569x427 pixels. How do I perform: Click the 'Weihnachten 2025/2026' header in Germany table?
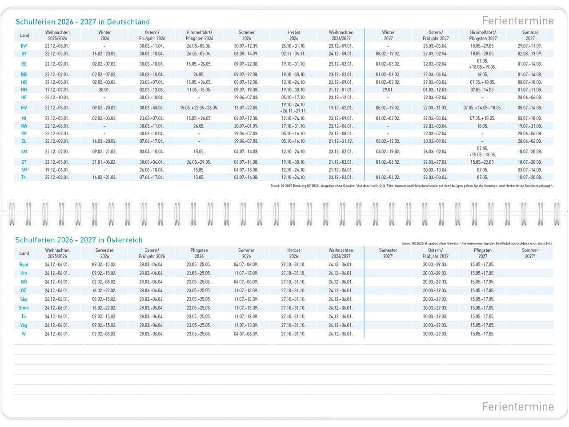pyautogui.click(x=57, y=35)
